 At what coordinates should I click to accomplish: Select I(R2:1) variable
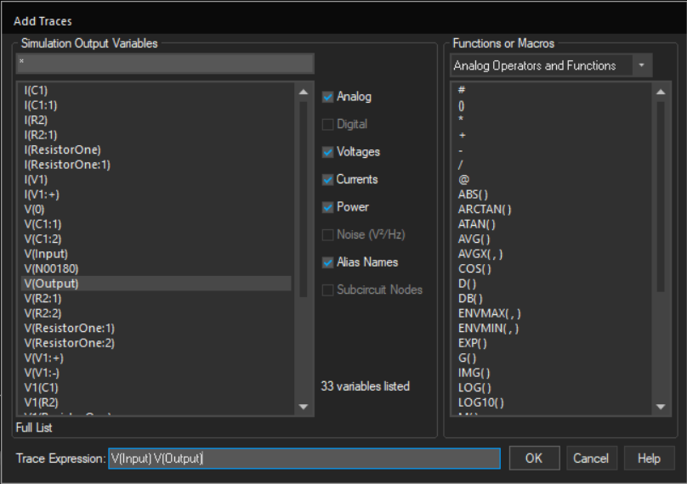[41, 135]
